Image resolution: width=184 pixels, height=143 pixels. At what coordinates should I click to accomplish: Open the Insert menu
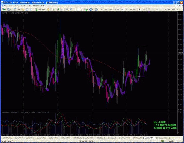16,6
